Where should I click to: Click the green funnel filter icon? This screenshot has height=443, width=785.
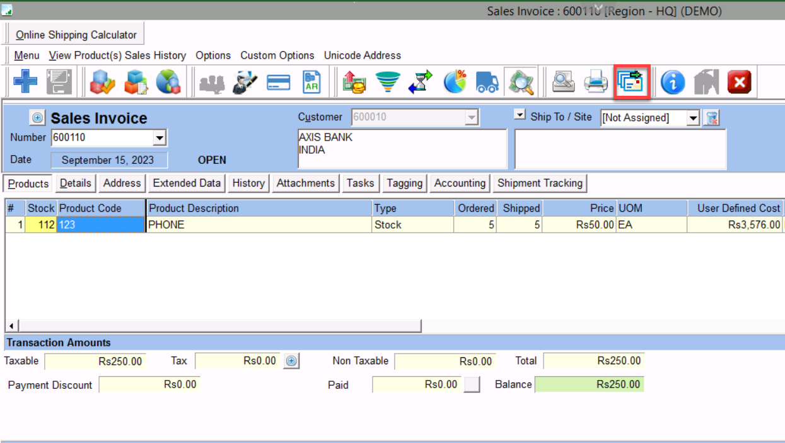coord(388,82)
